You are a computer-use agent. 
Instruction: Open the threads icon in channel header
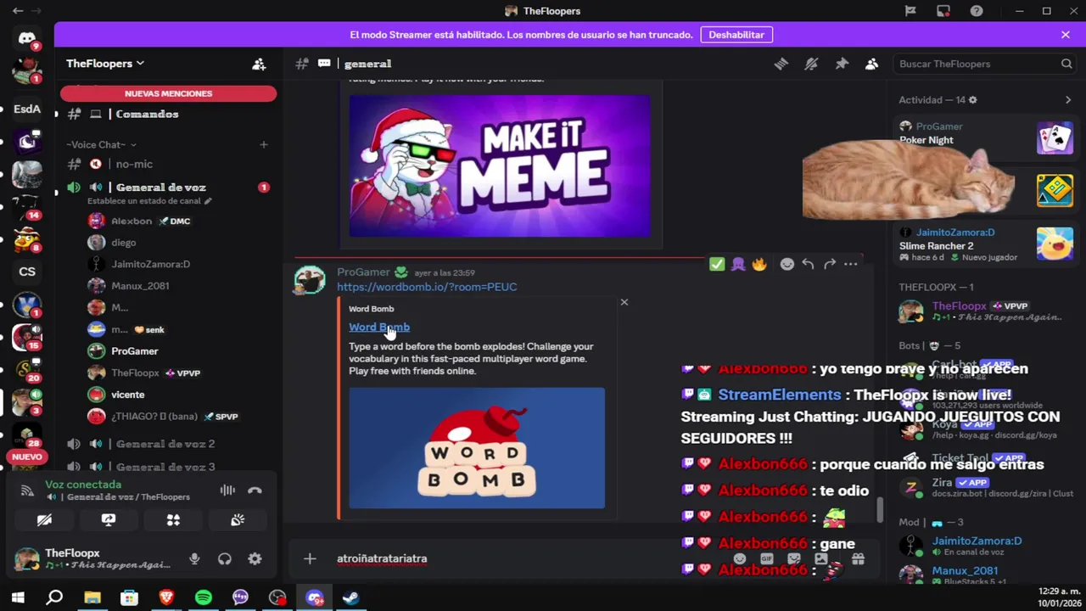(781, 64)
